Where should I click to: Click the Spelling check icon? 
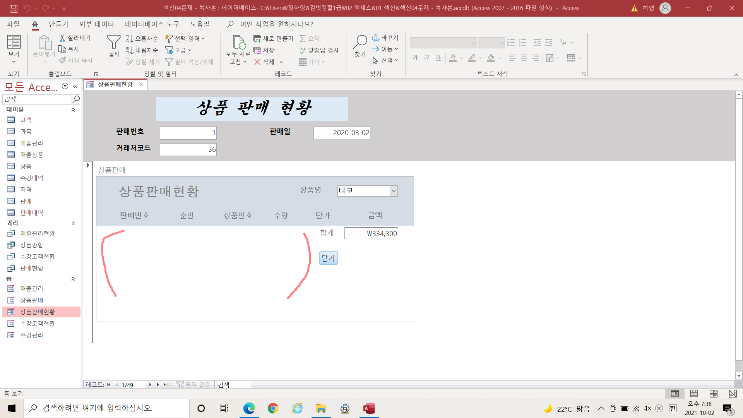[x=303, y=50]
